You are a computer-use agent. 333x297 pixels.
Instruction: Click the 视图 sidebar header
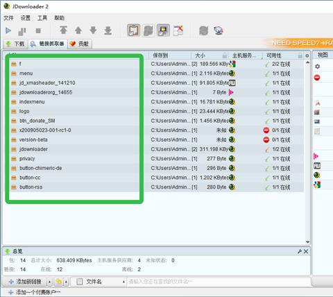(323, 55)
